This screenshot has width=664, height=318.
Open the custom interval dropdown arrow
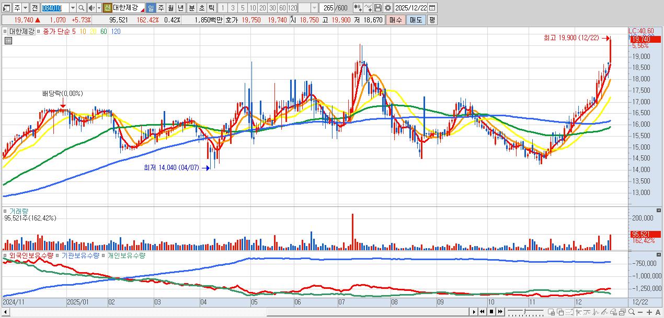[314, 8]
